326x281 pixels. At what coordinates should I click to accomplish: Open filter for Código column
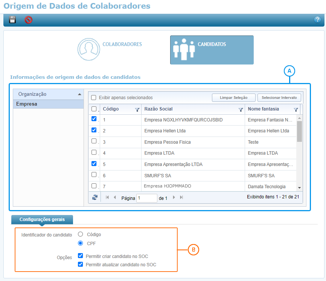(137, 109)
